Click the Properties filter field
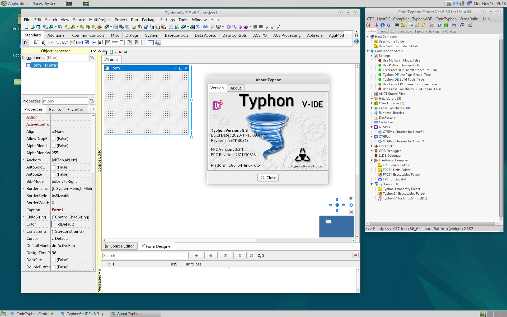Image resolution: width=507 pixels, height=317 pixels. coord(65,101)
